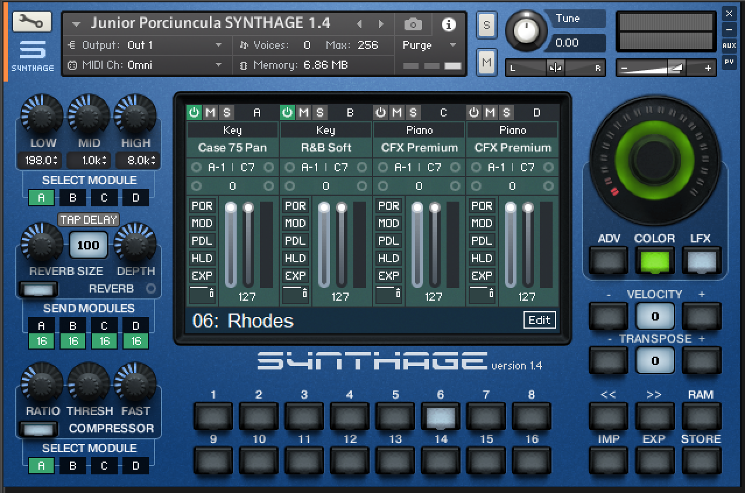745x493 pixels.
Task: Click the TAP DELAY button
Action: click(x=88, y=220)
